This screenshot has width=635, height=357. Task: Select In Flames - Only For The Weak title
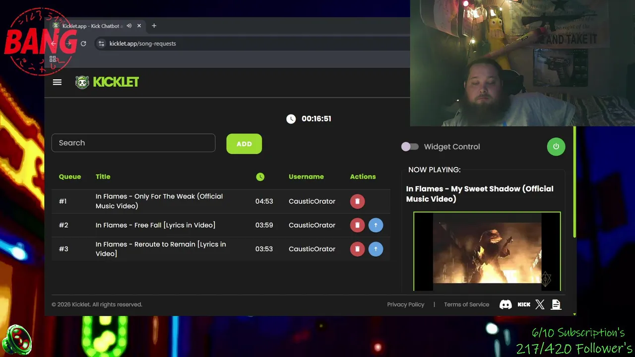pos(159,201)
